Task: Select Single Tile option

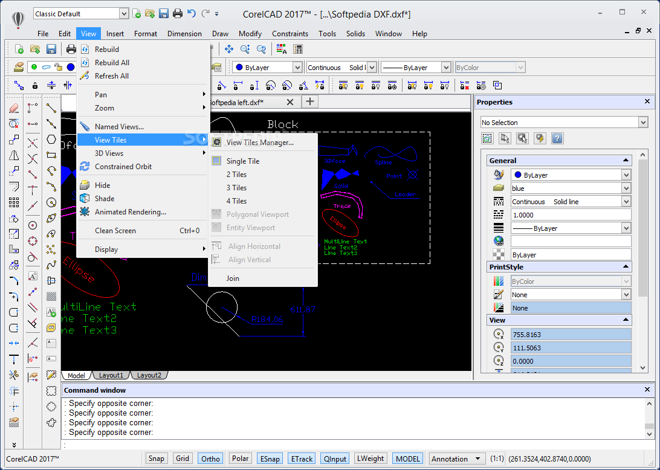Action: 243,161
